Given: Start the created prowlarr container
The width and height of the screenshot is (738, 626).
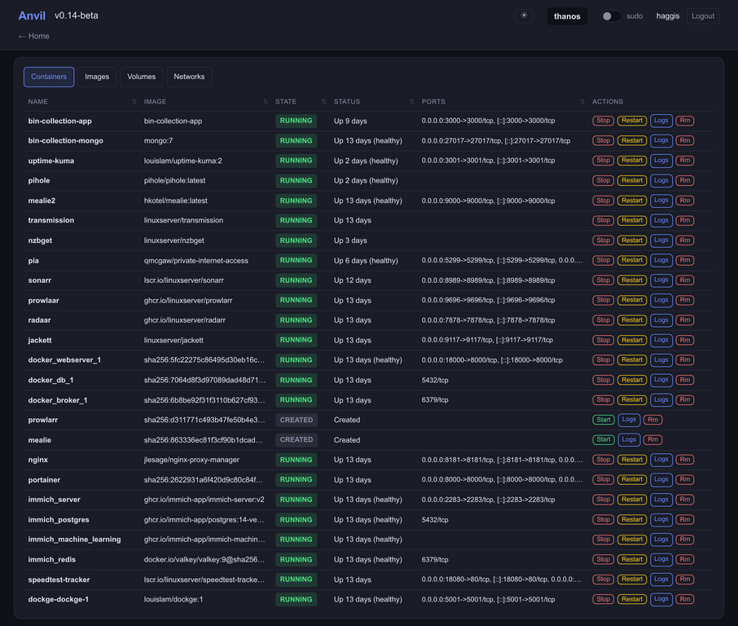Looking at the screenshot, I should (604, 420).
